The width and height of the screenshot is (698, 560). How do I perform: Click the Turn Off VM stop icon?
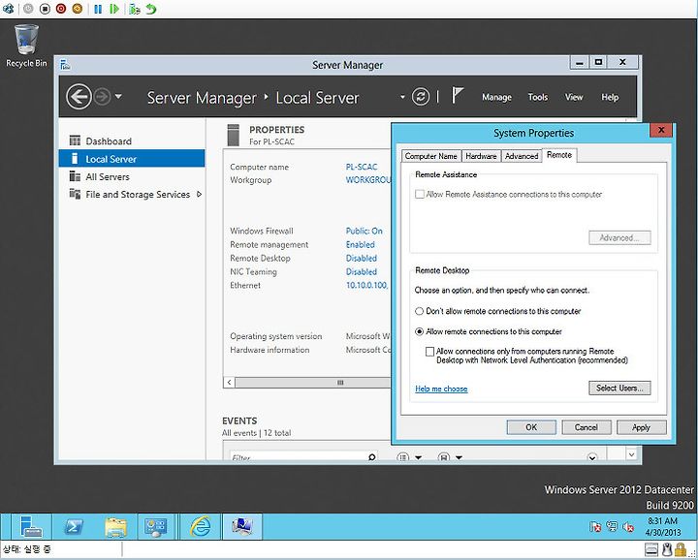(x=45, y=9)
